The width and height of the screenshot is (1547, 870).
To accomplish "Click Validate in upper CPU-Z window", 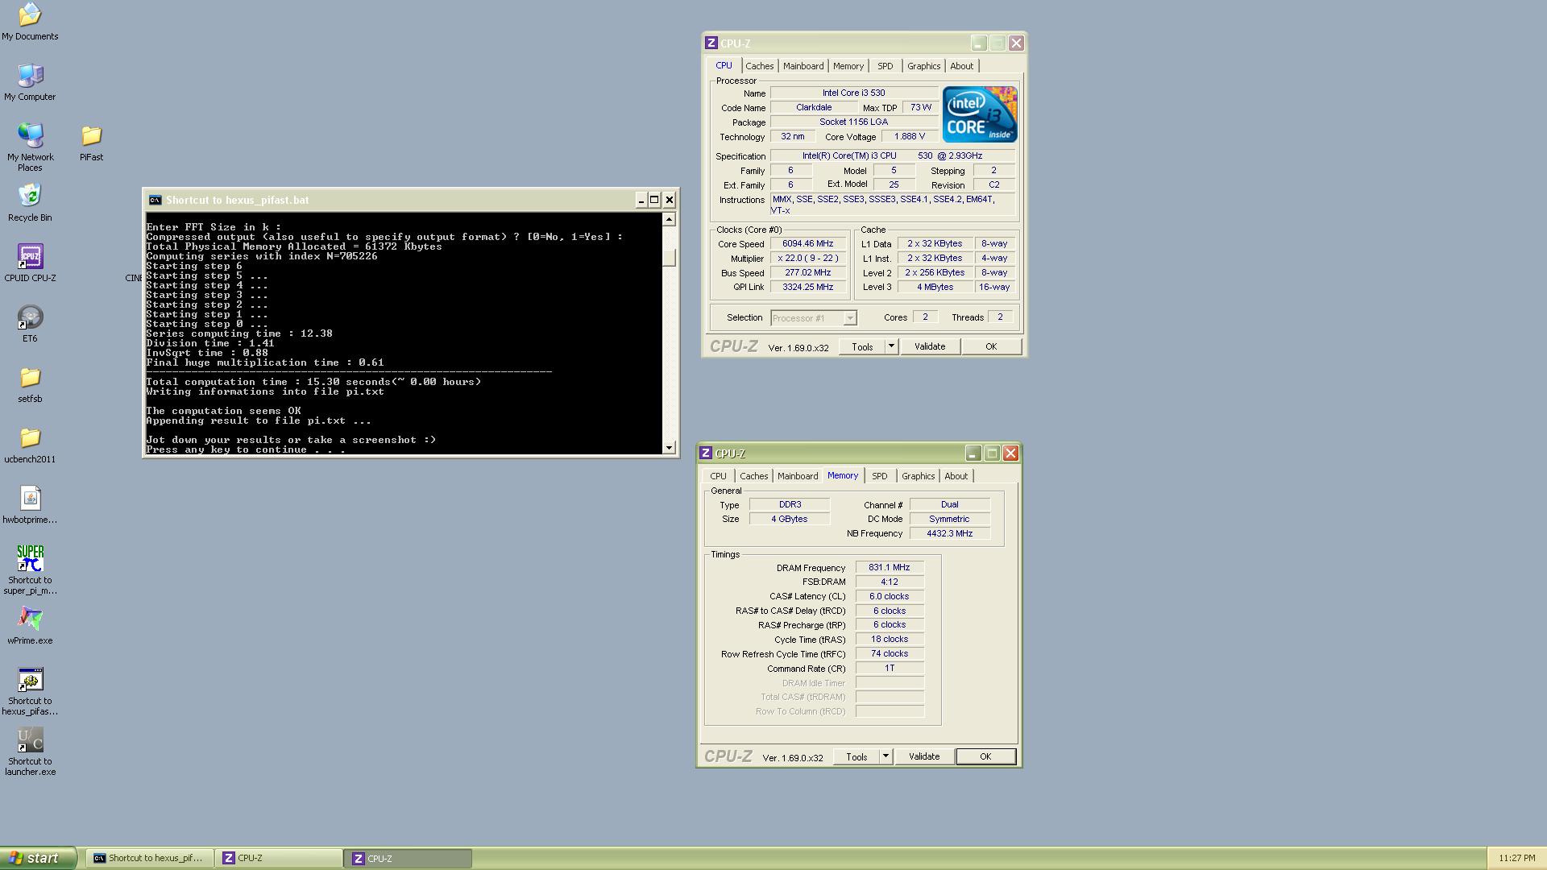I will (929, 346).
